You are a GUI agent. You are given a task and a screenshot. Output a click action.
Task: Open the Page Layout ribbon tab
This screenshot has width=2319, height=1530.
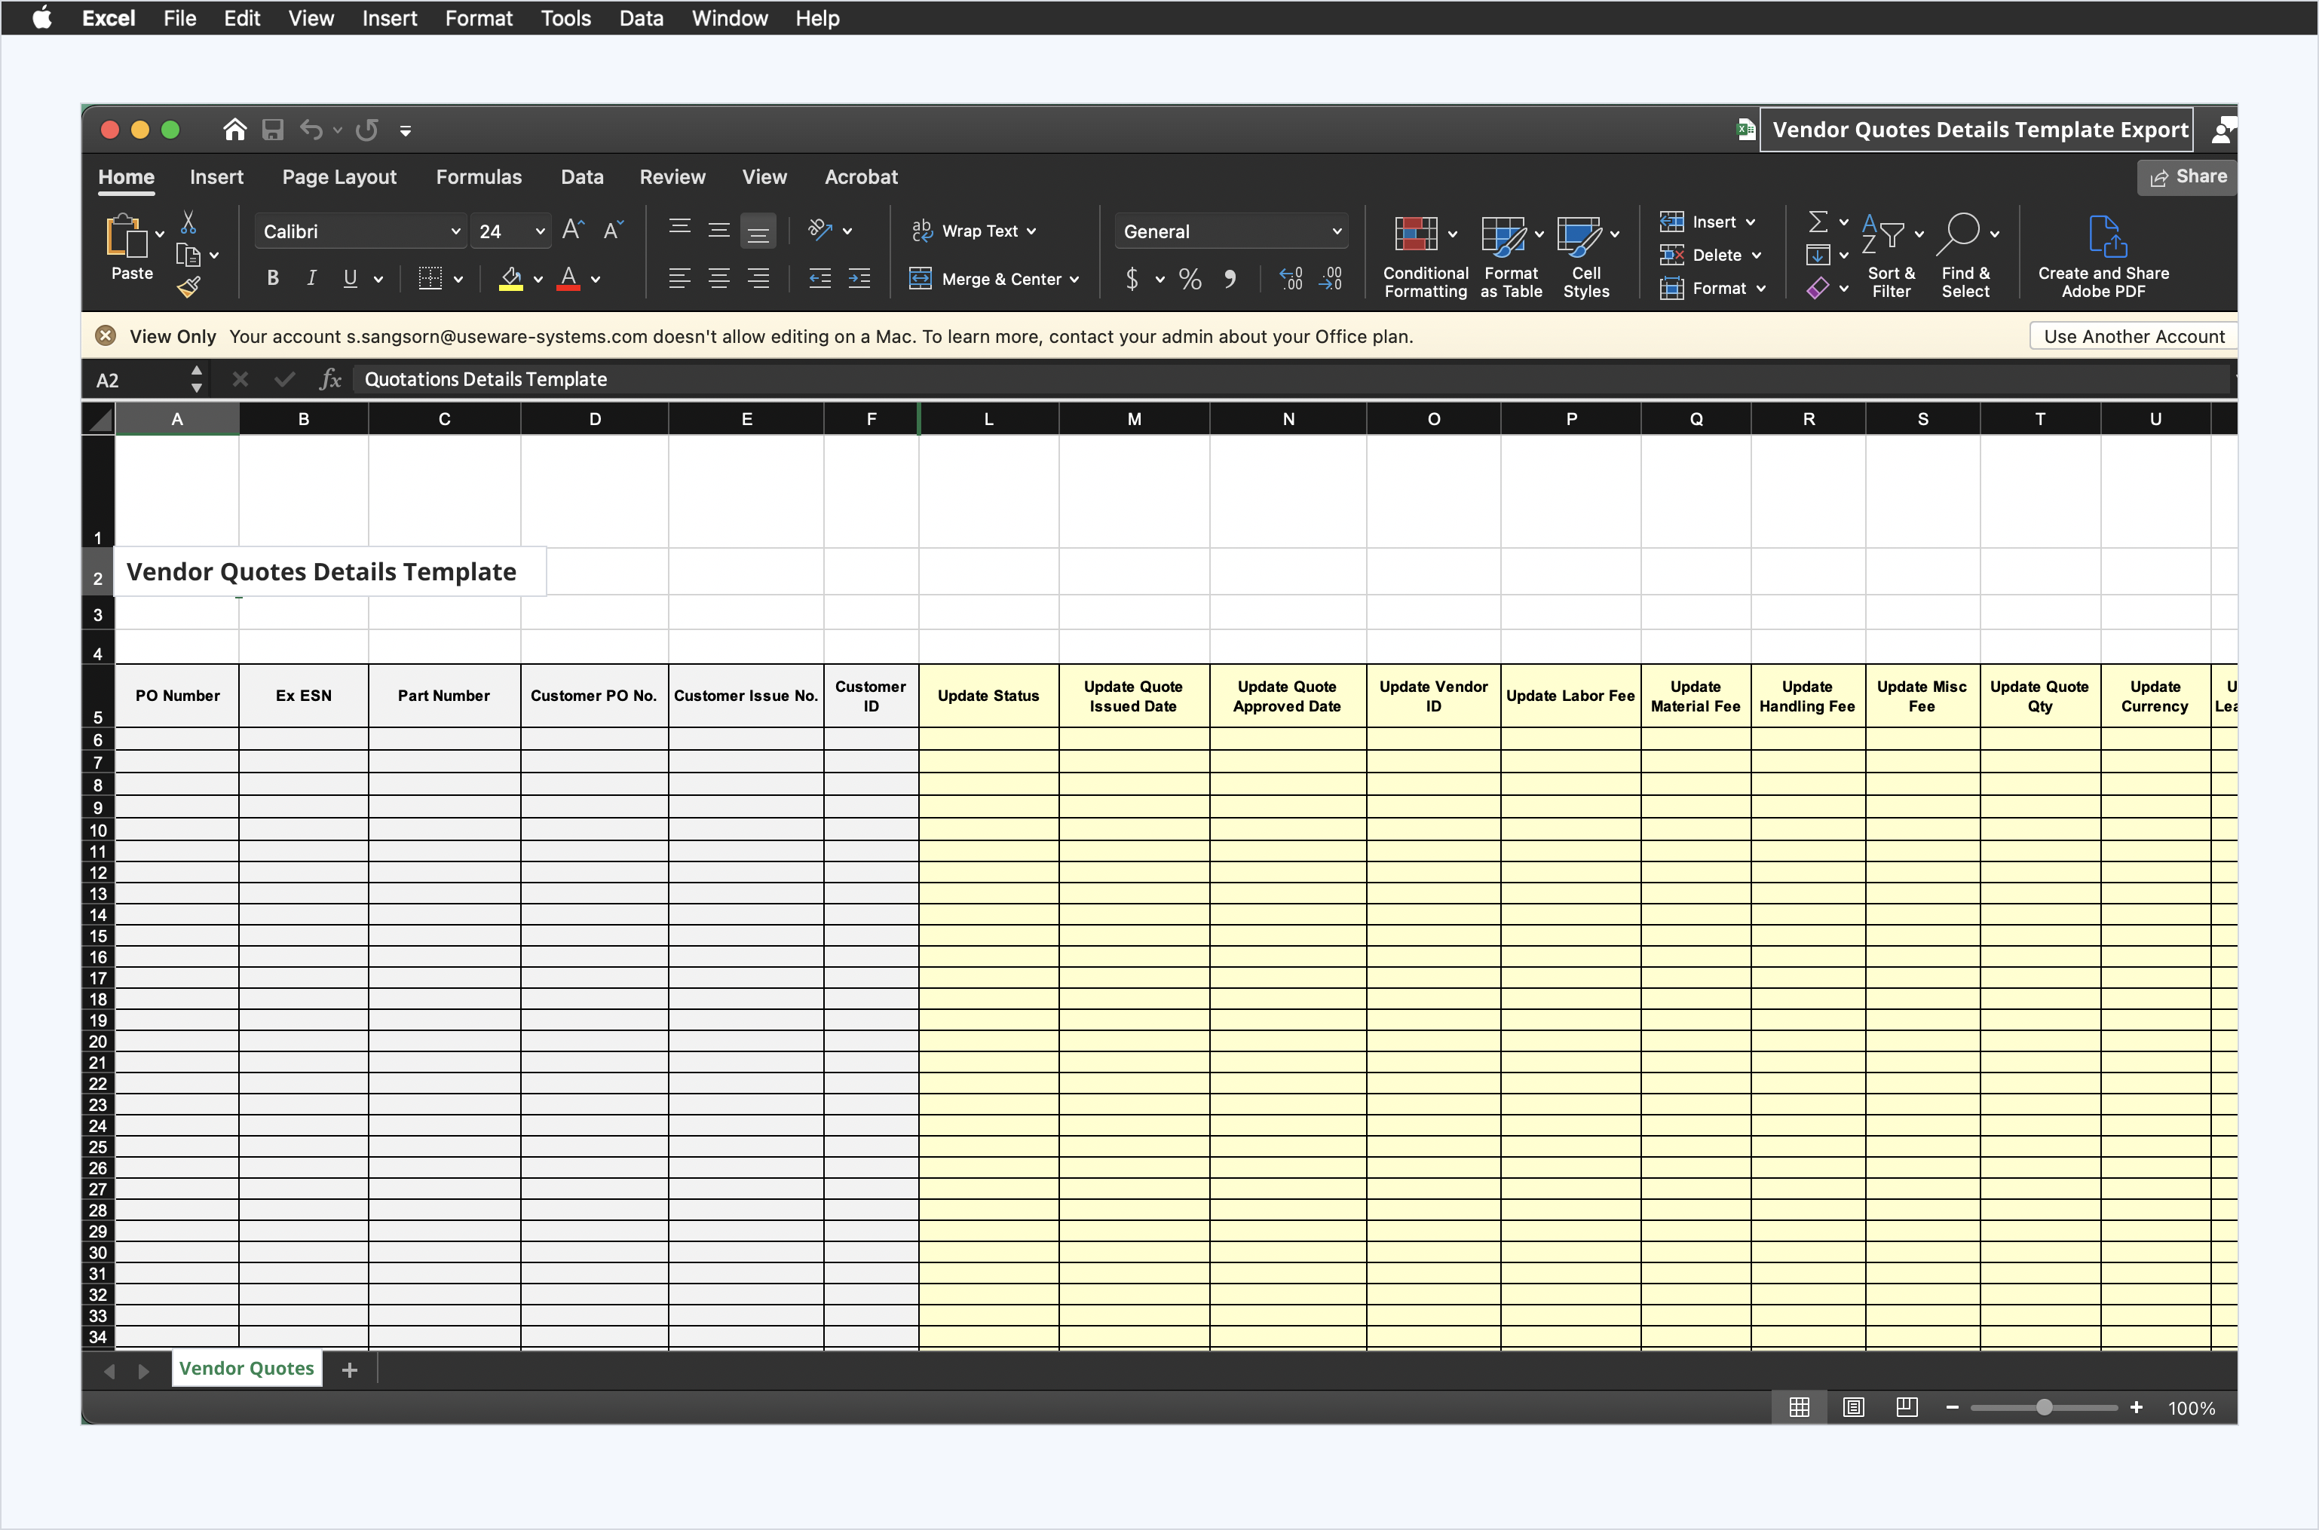(x=339, y=176)
